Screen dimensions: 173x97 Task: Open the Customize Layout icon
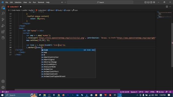pos(154,2)
